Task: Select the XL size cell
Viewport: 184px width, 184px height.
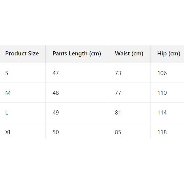Action: point(9,132)
